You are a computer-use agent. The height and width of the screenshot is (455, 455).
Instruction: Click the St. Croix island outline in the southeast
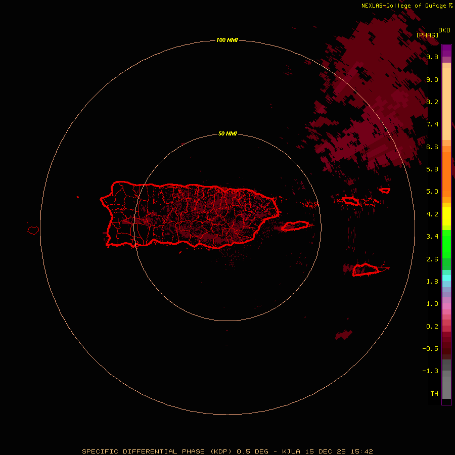tap(366, 269)
